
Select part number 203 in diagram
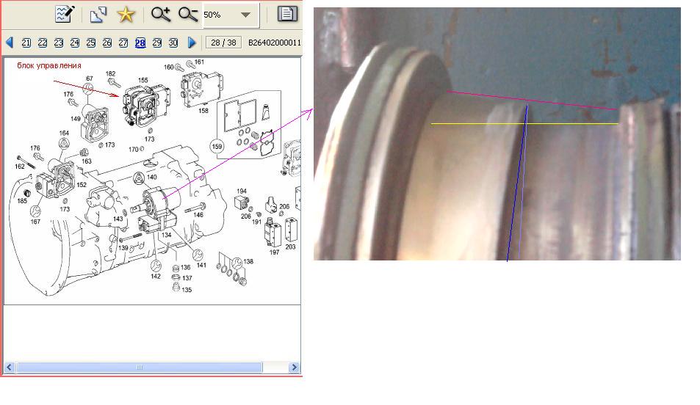(290, 247)
